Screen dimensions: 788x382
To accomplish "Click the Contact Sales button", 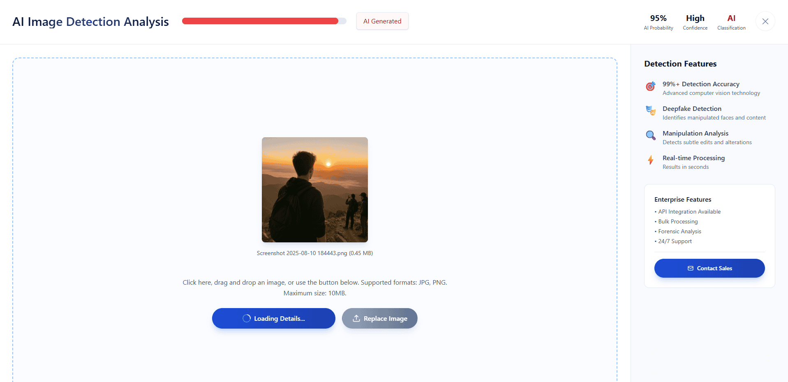I will click(x=709, y=268).
